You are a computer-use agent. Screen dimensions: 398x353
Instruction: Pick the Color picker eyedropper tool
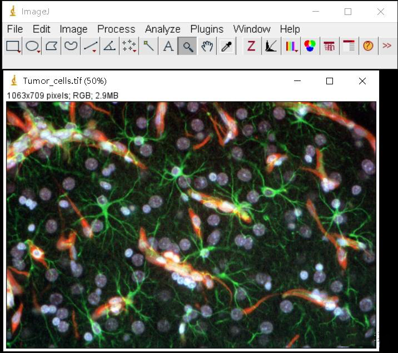226,46
